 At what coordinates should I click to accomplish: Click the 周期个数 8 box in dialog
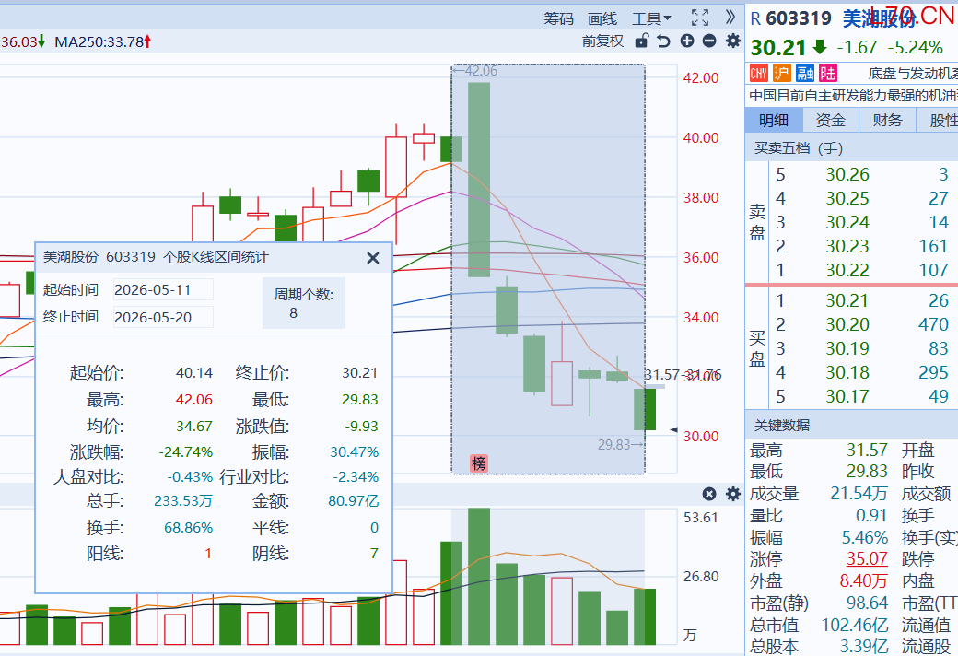tap(304, 303)
